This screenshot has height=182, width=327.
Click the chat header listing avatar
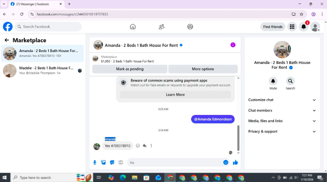[98, 45]
